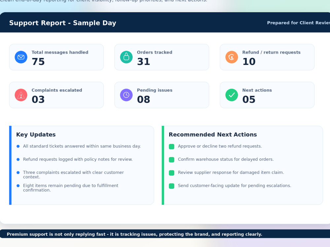Click the Three complaints escalated text line

pyautogui.click(x=74, y=175)
